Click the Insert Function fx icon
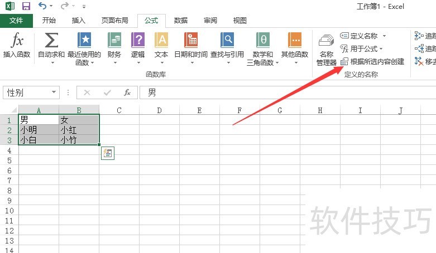436x253 pixels. 17,41
